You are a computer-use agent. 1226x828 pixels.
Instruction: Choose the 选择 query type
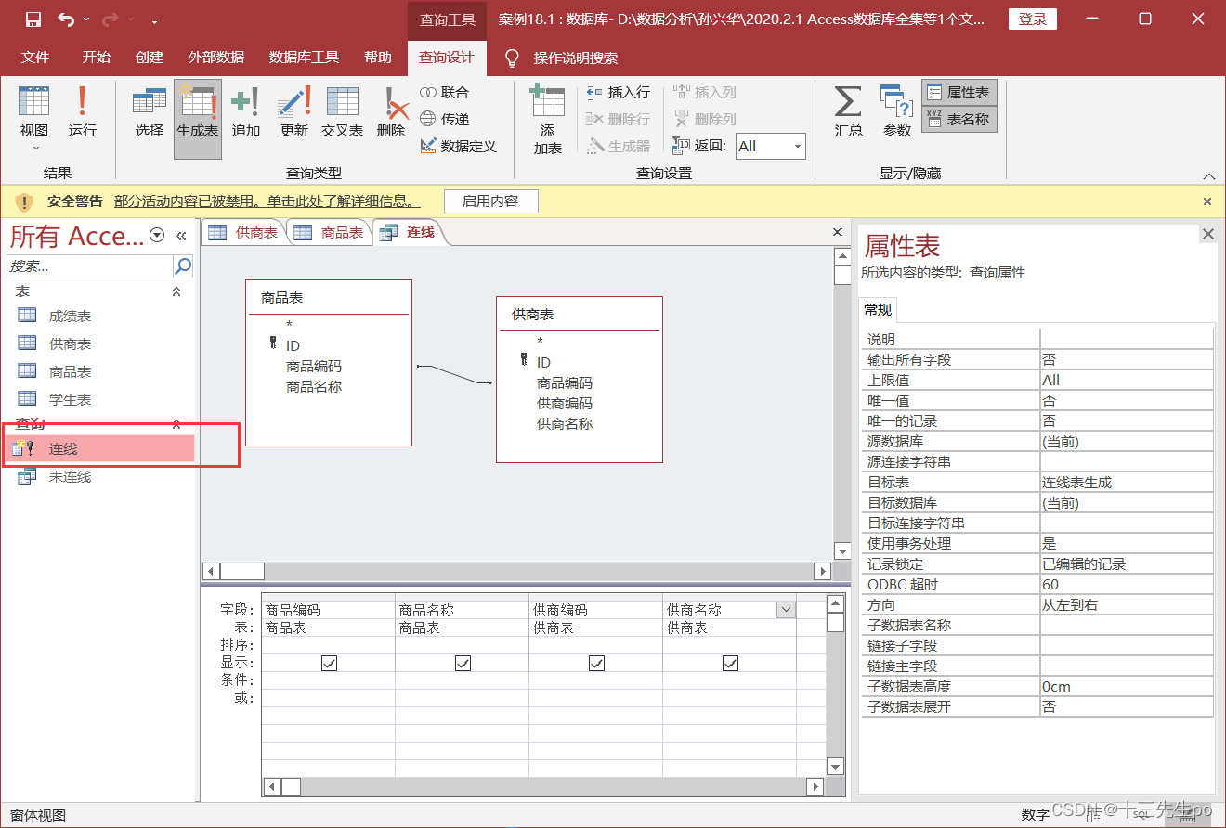click(x=149, y=113)
